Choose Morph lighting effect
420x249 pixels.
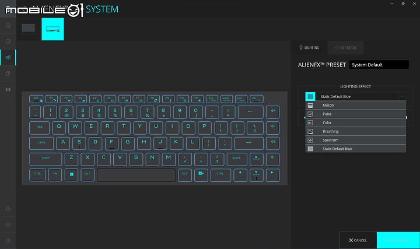pyautogui.click(x=355, y=105)
